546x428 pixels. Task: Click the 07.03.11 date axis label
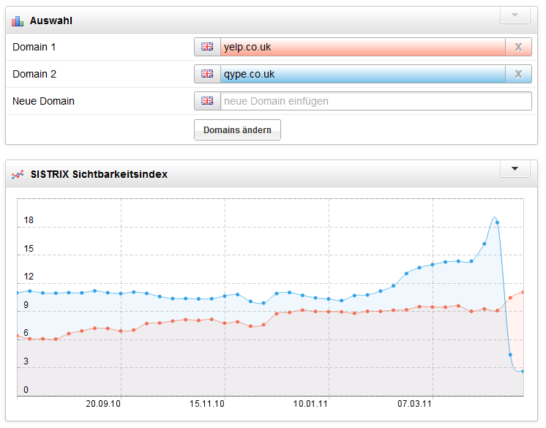[x=415, y=403]
